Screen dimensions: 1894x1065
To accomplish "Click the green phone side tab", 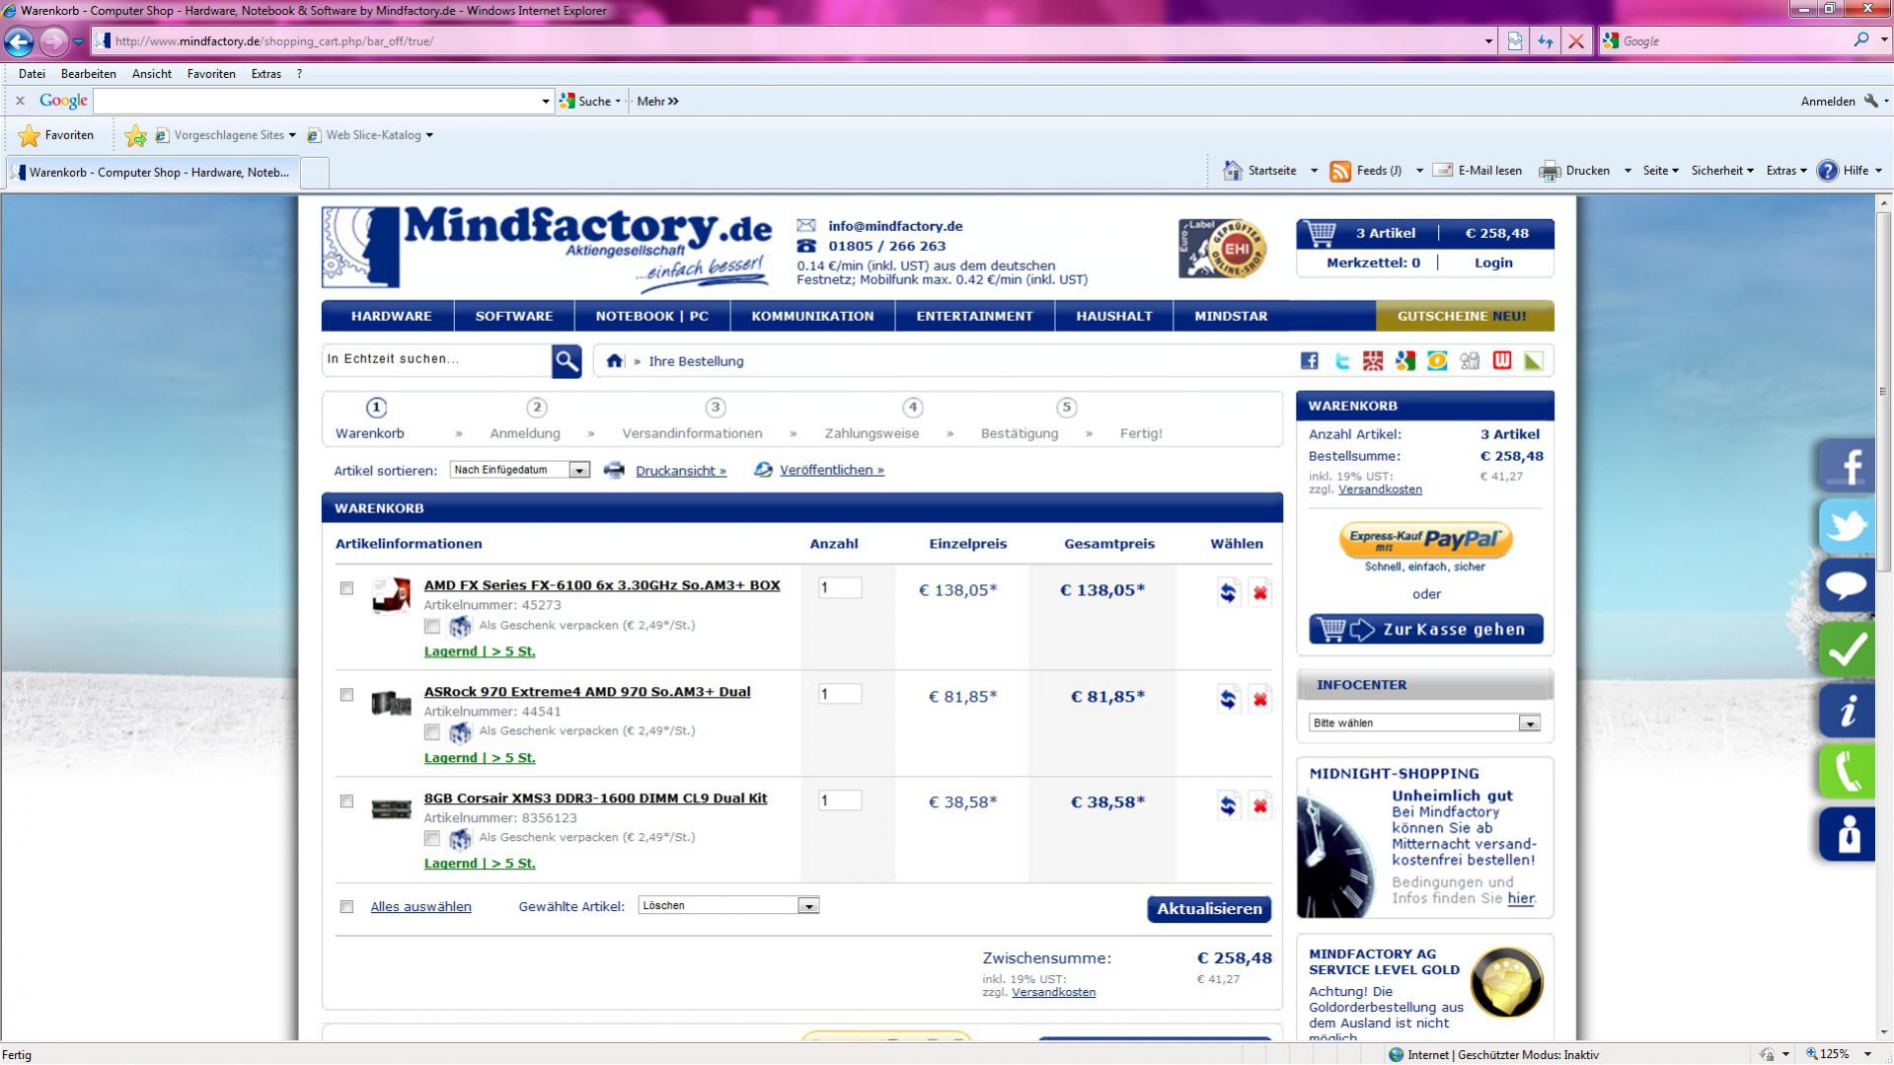I will click(x=1848, y=772).
